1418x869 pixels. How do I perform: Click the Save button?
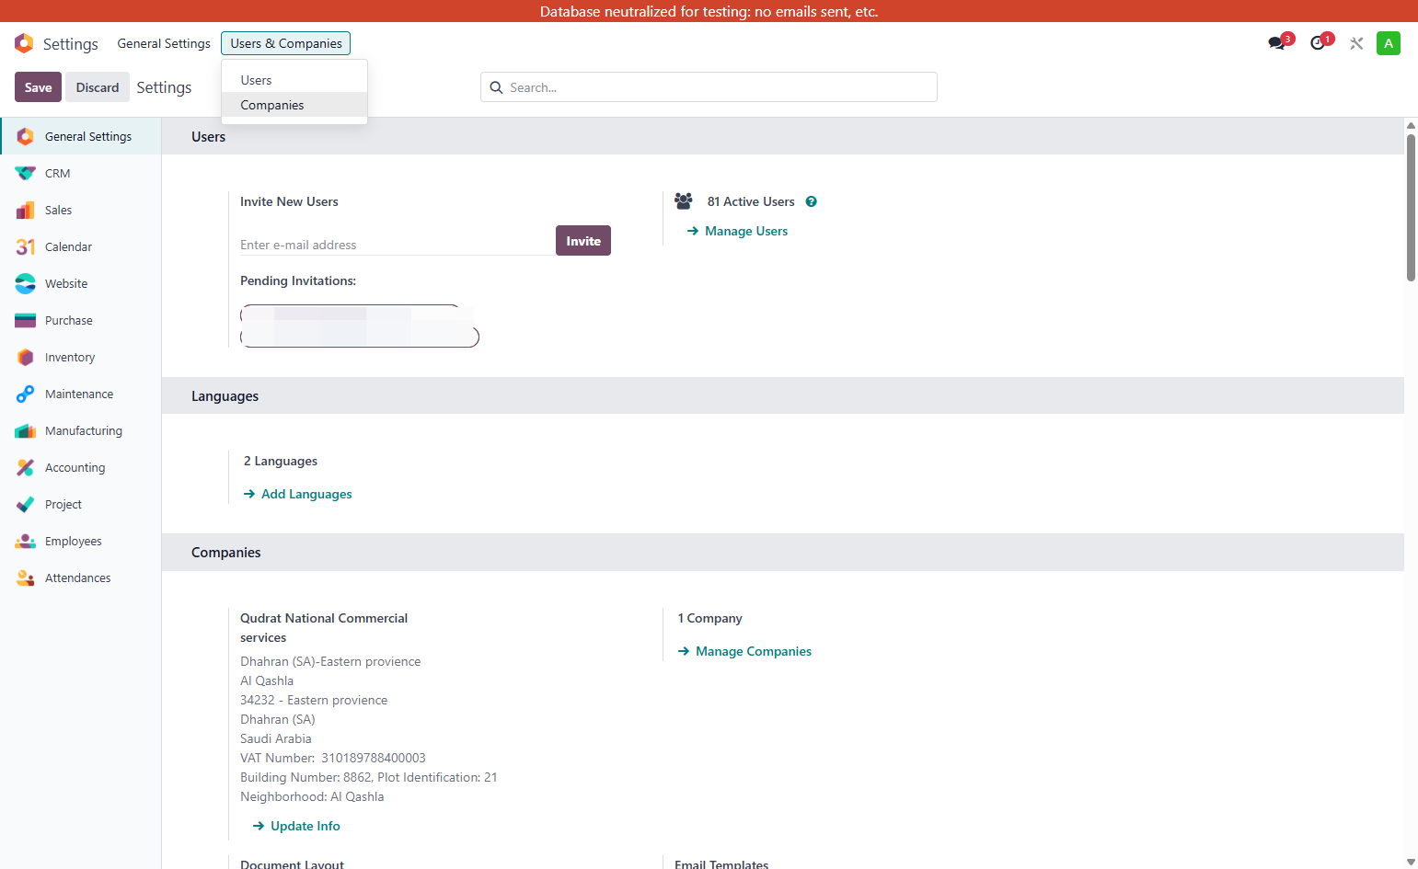pyautogui.click(x=38, y=87)
